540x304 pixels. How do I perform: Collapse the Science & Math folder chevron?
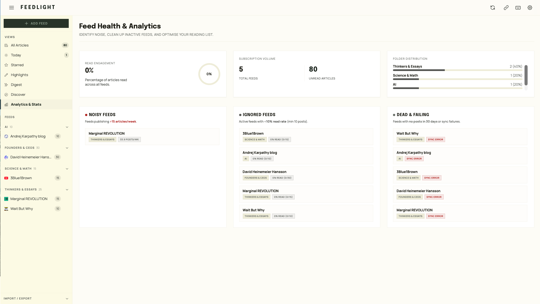click(67, 169)
